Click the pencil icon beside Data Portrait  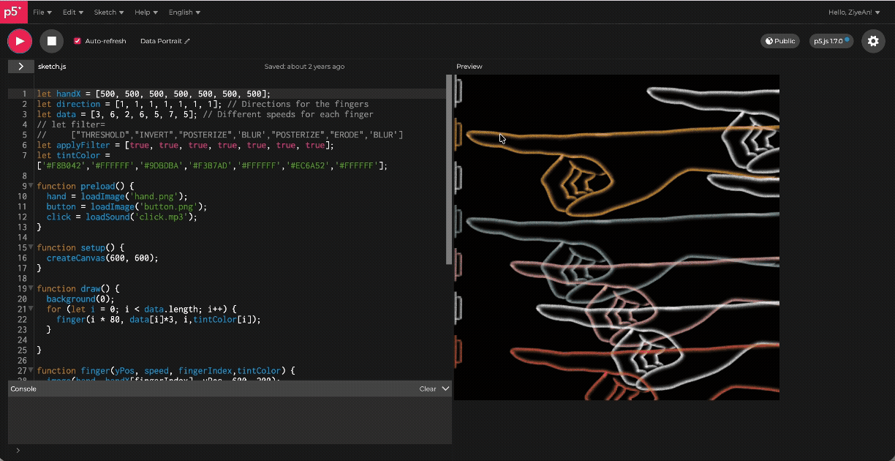pyautogui.click(x=187, y=42)
